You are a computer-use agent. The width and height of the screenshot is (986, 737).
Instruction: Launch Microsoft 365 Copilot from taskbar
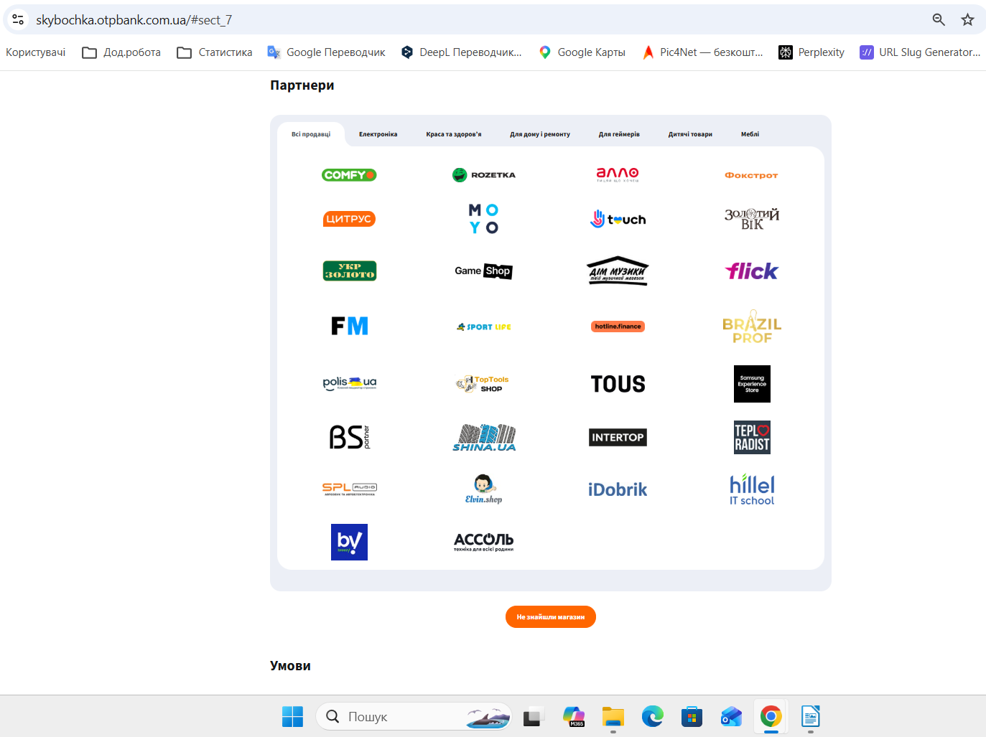coord(574,716)
